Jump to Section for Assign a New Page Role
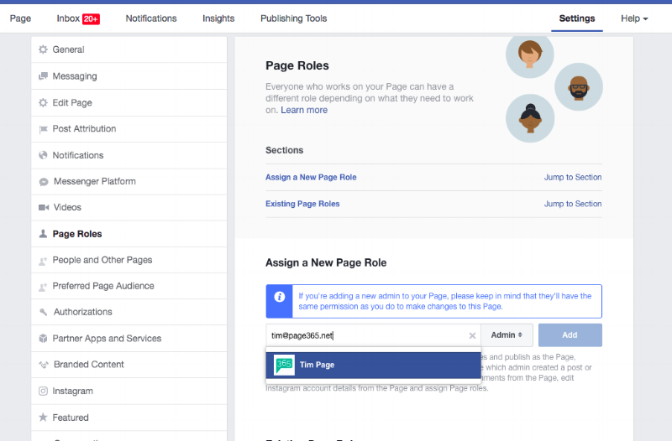Image resolution: width=672 pixels, height=441 pixels. click(x=573, y=177)
